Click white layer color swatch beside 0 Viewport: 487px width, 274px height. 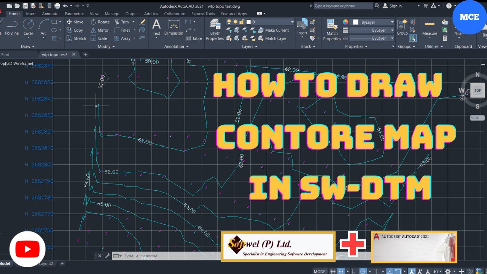[x=248, y=22]
